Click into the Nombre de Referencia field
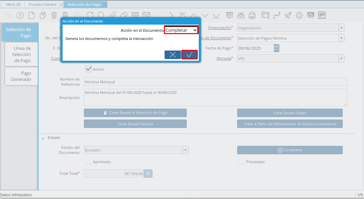364x199 pixels. pos(215,82)
